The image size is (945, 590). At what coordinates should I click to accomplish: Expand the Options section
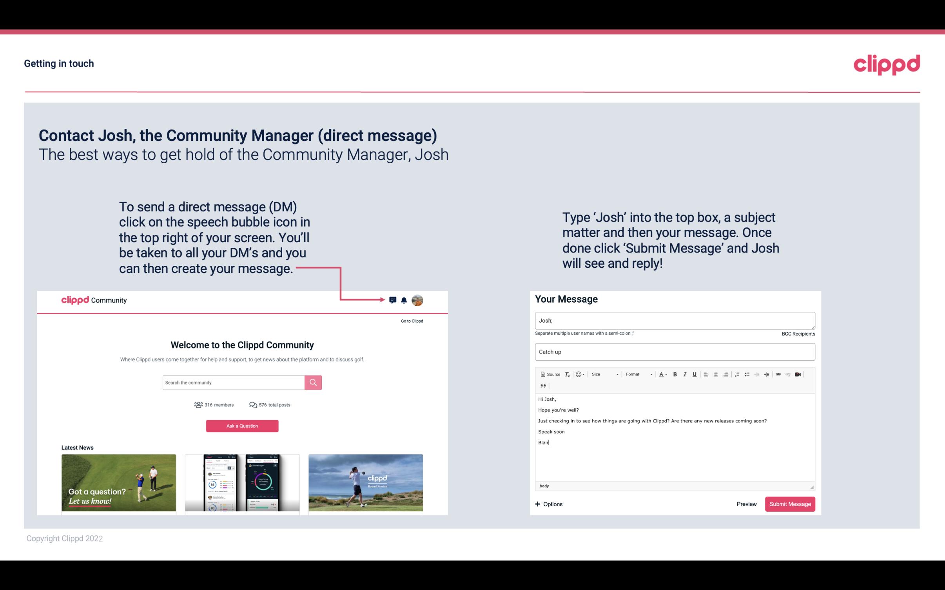[x=548, y=504]
